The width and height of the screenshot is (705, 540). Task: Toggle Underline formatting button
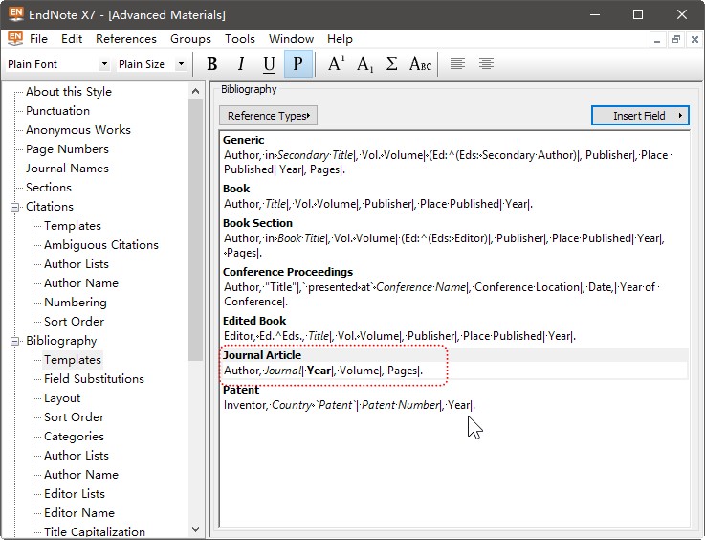click(269, 64)
